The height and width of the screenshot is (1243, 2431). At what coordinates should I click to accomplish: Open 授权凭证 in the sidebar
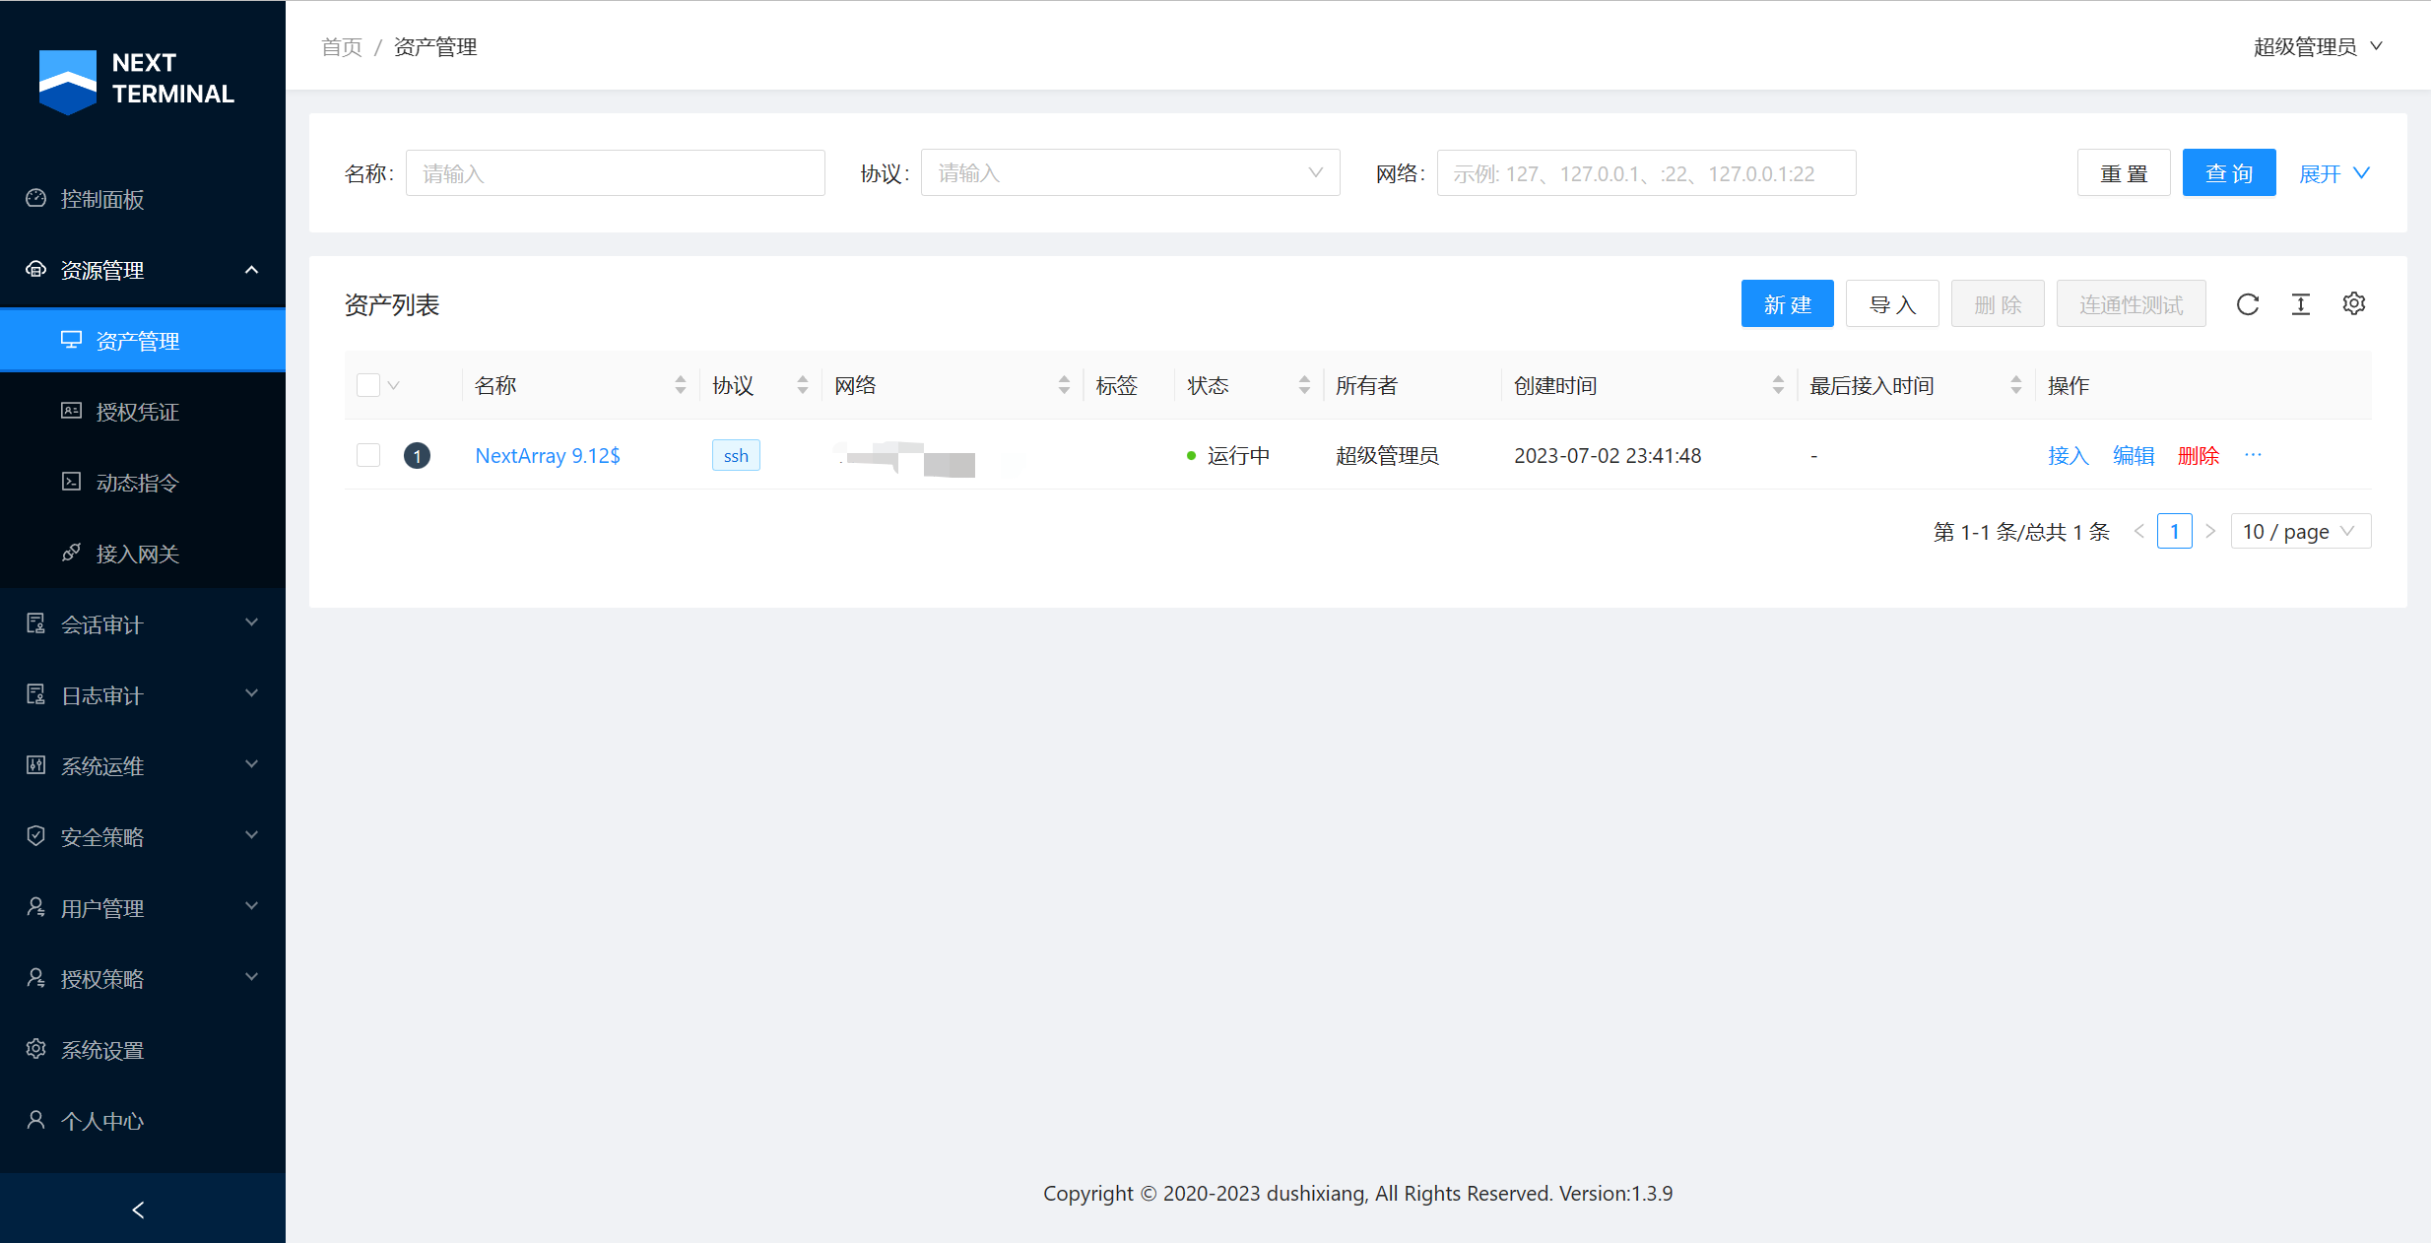coord(137,412)
